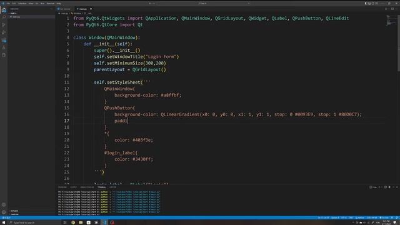Click the CRLF line ending status item

coord(351,217)
